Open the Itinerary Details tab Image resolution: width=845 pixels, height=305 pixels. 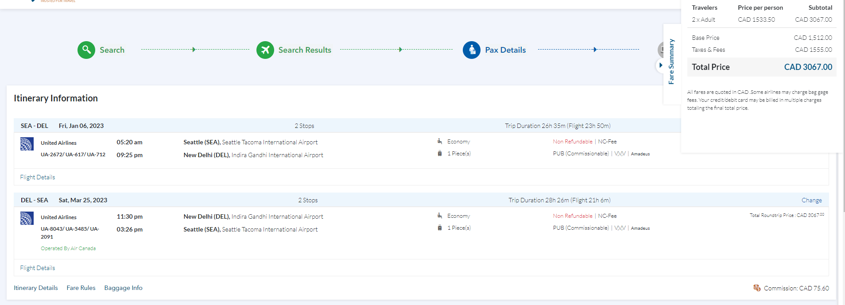point(36,288)
